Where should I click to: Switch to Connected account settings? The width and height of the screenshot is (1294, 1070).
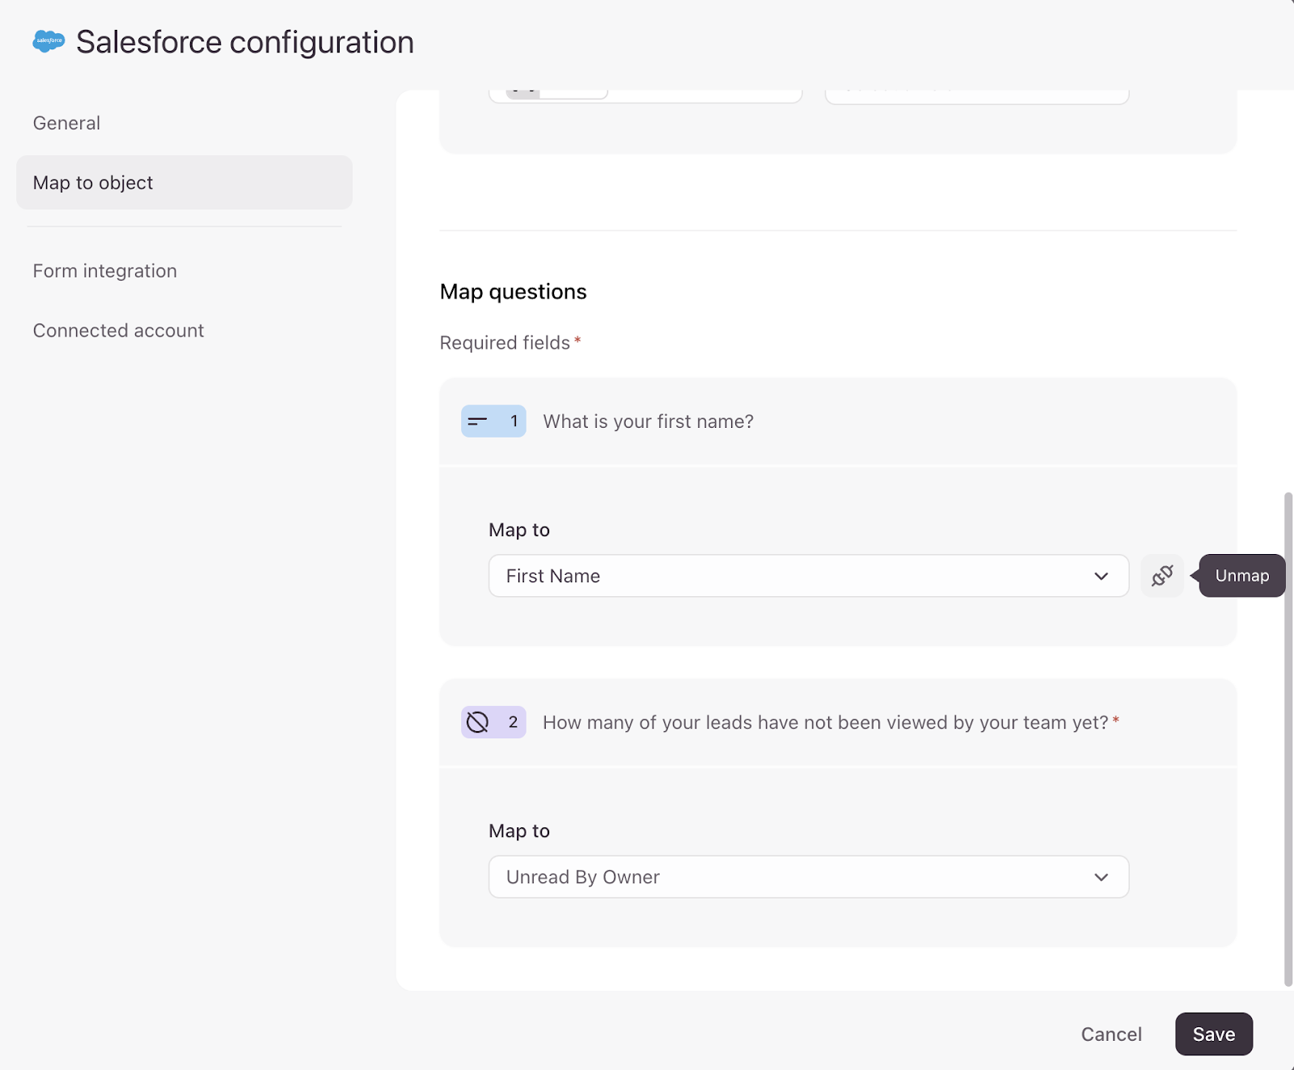tap(119, 331)
